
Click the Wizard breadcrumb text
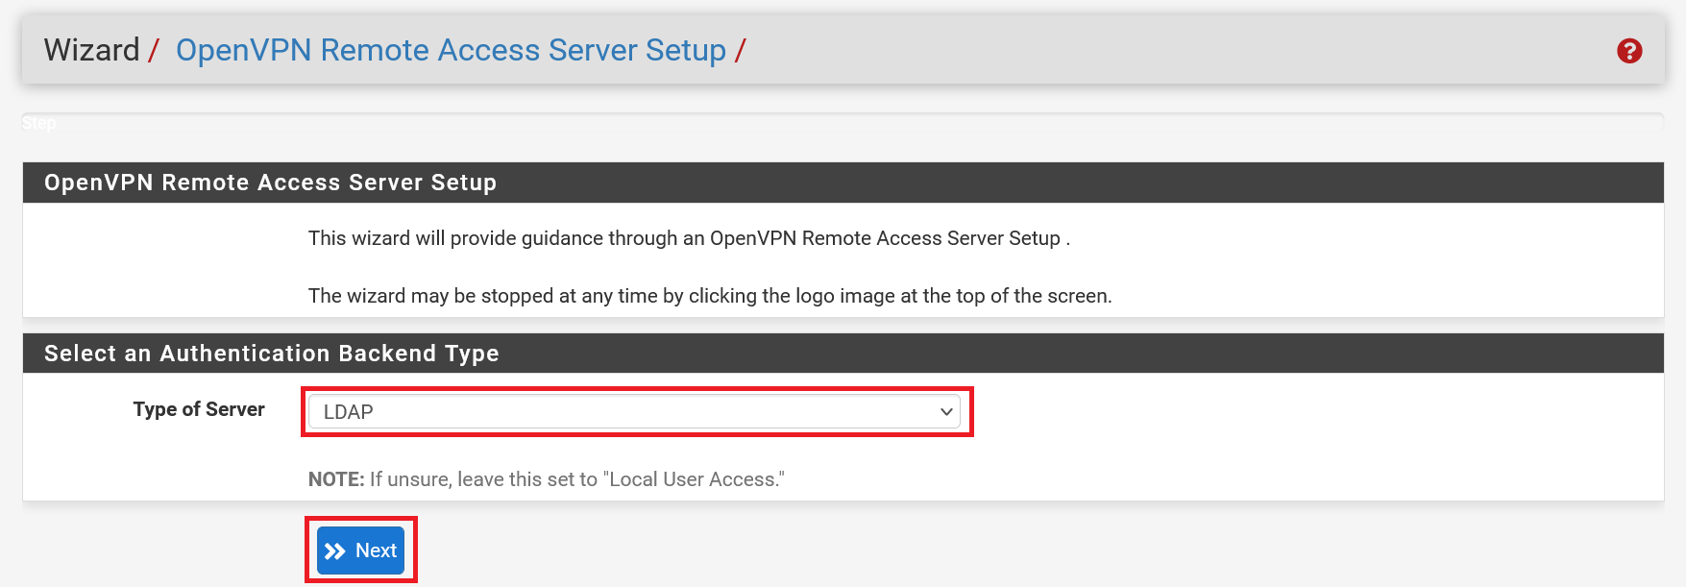pos(92,50)
